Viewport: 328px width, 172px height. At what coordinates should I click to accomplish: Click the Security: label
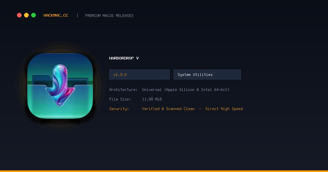pos(119,109)
